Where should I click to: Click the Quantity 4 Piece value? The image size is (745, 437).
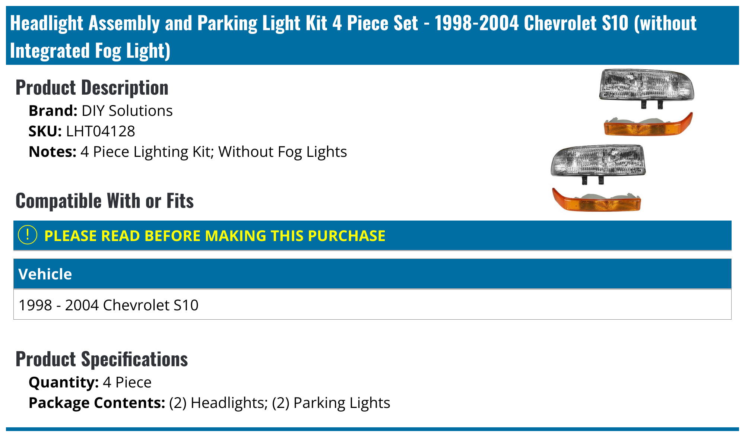[127, 383]
